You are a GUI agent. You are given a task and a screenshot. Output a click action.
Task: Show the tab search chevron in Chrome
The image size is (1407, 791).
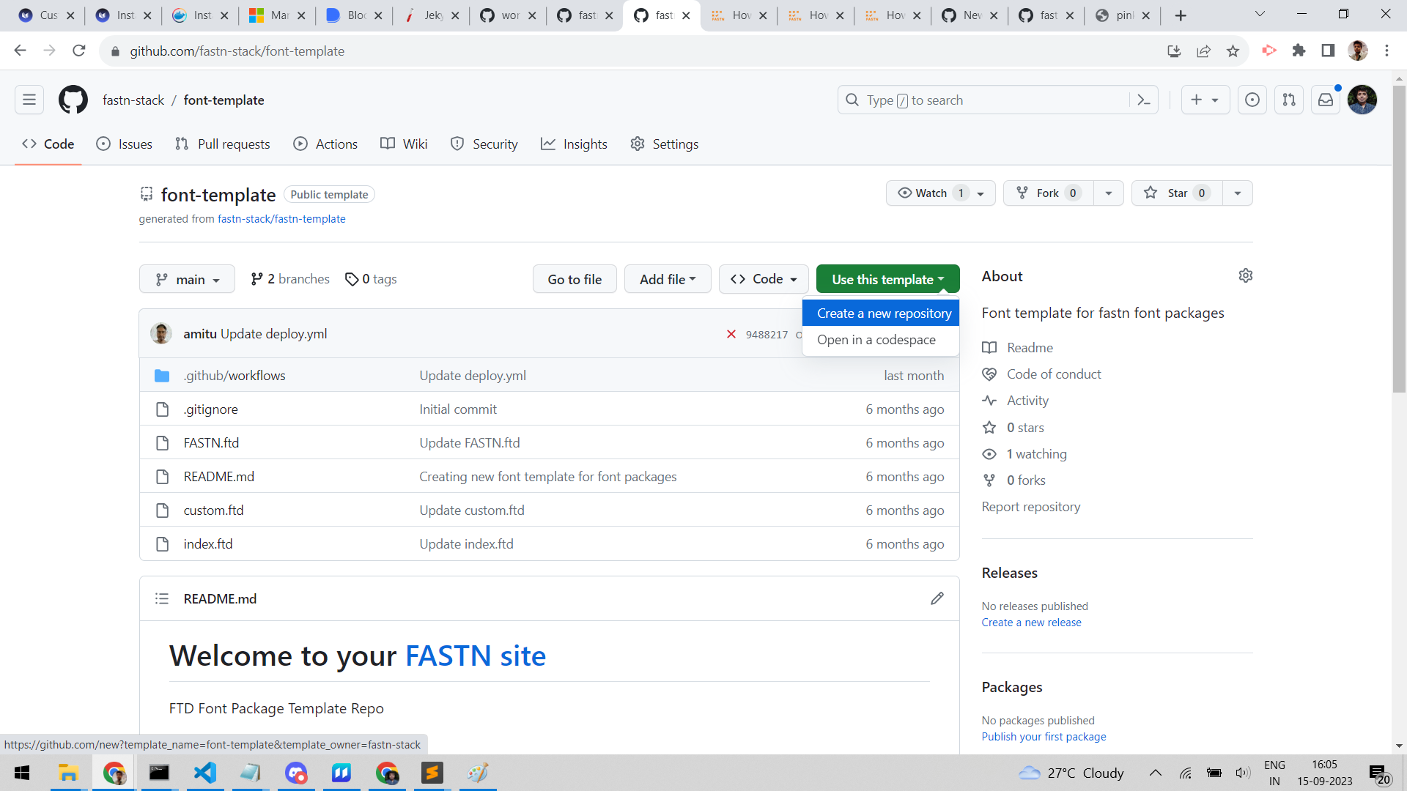pos(1260,14)
